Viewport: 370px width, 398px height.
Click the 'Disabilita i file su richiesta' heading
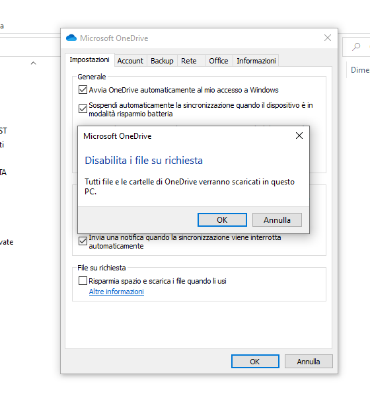click(144, 161)
